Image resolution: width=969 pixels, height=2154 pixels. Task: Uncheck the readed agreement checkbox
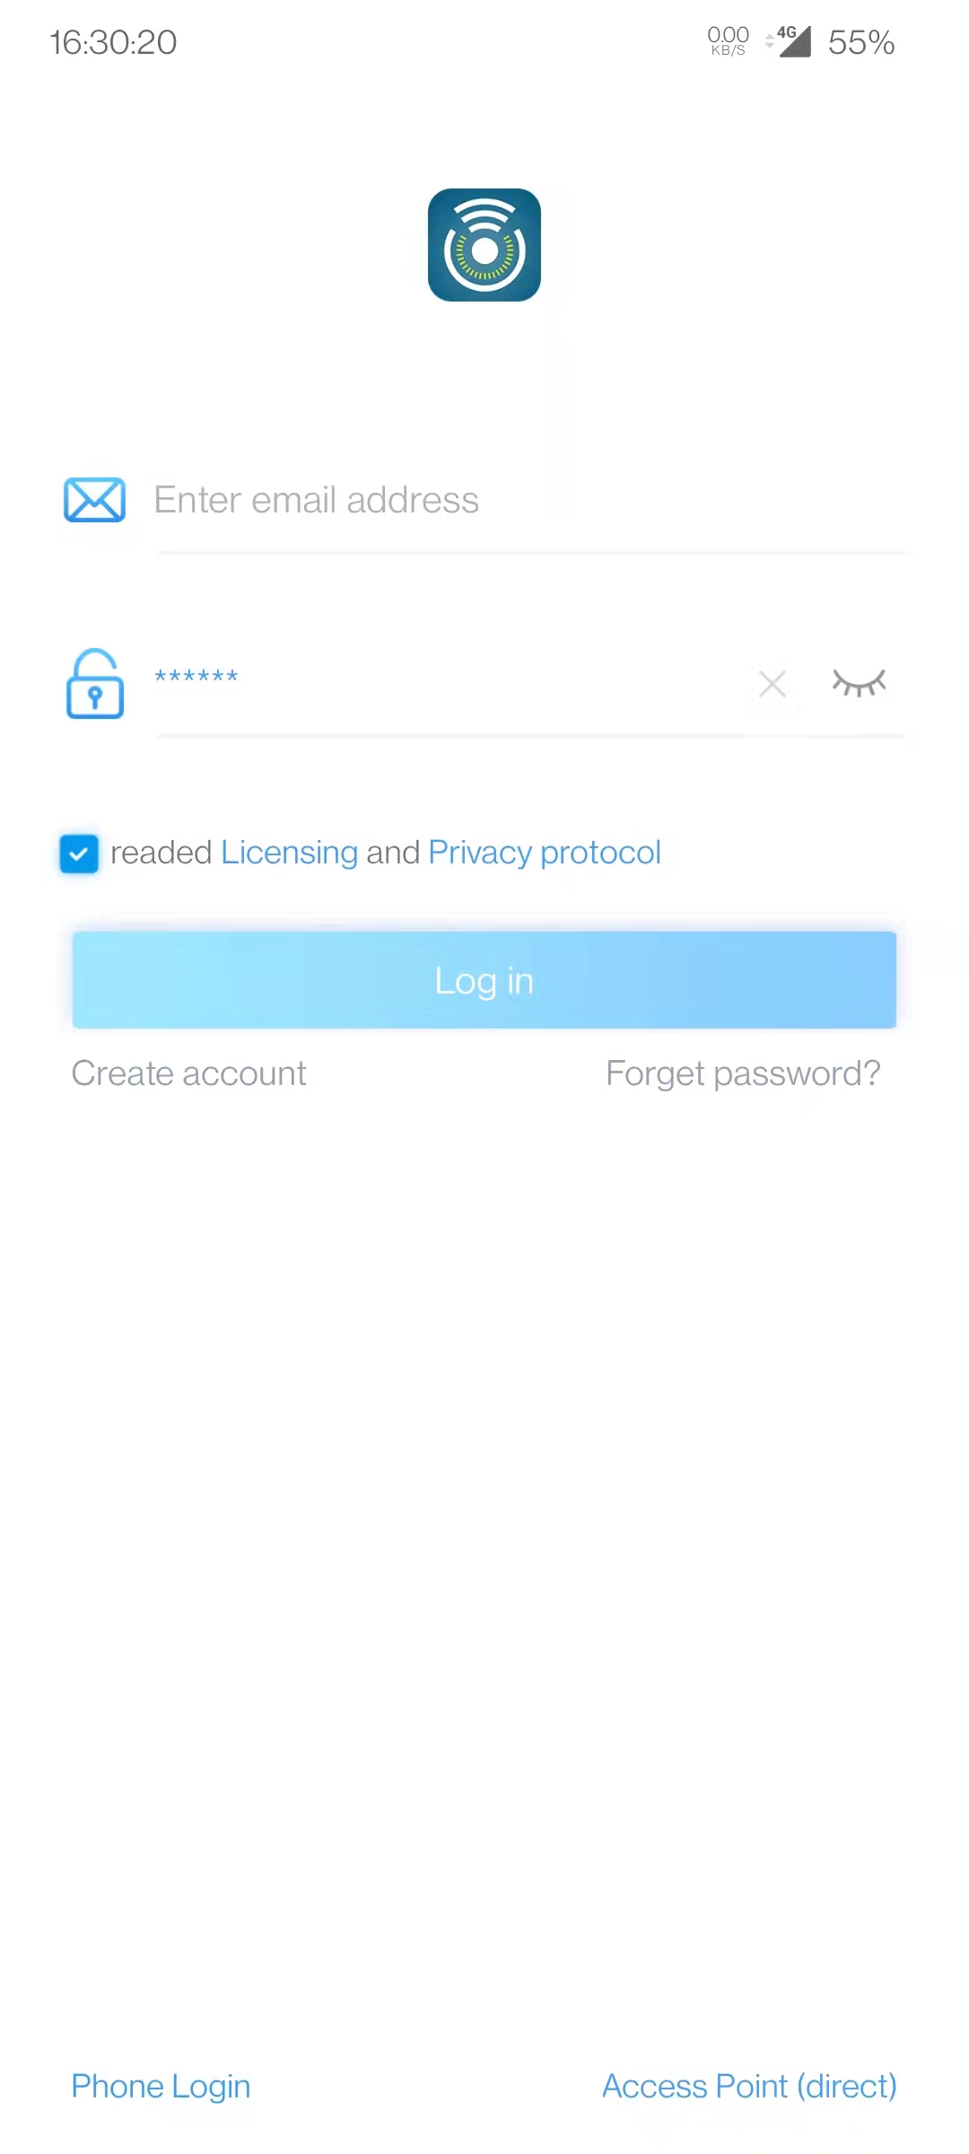79,853
